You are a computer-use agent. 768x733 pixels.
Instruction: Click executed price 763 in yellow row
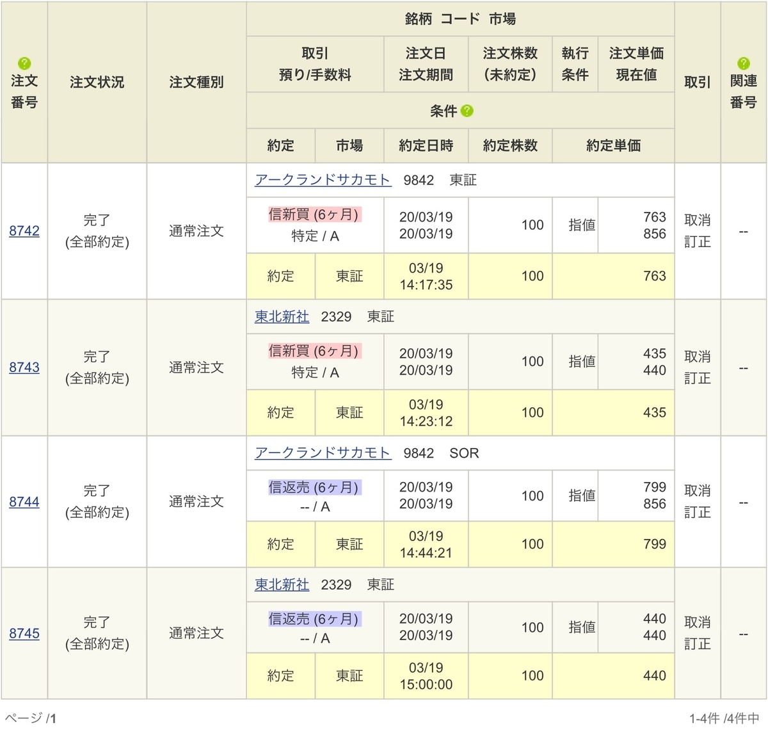655,276
